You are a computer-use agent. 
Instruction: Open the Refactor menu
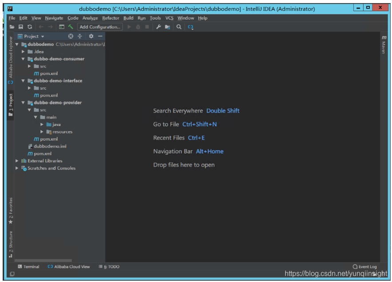click(x=110, y=18)
